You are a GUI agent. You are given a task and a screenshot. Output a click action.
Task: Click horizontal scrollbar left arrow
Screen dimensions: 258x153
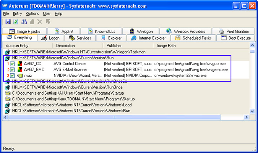coord(5,117)
